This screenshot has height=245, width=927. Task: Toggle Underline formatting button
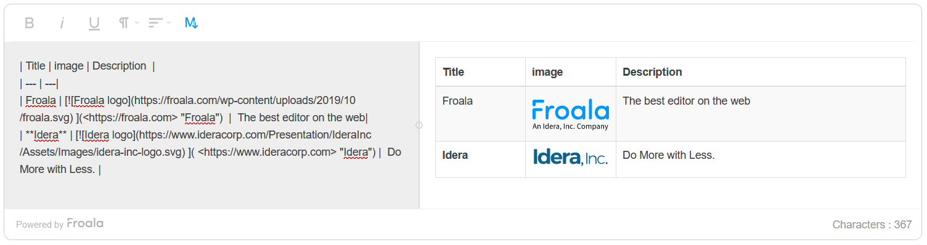coord(94,23)
